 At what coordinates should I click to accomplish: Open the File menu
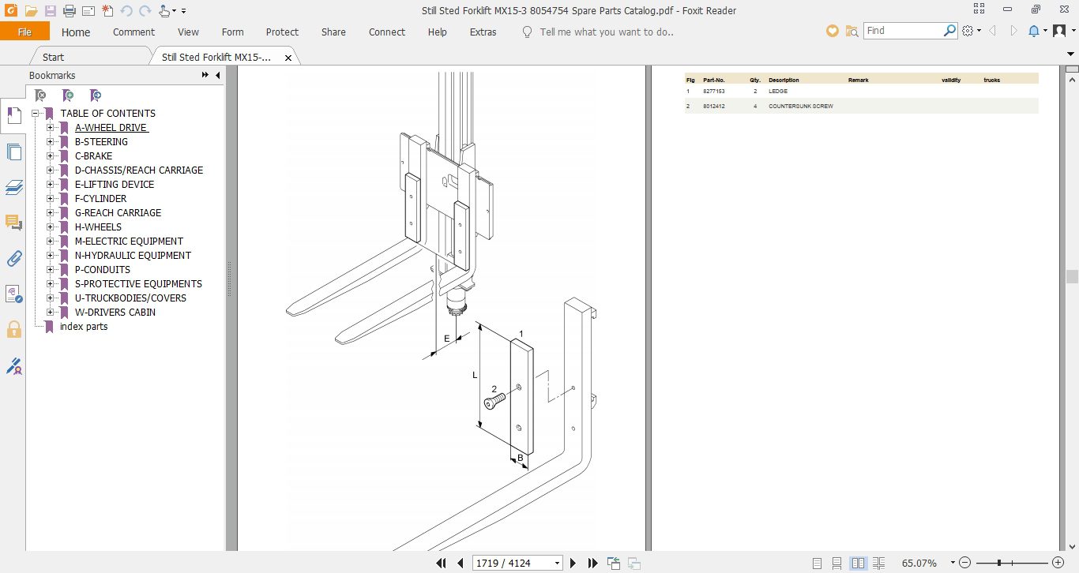pyautogui.click(x=24, y=32)
